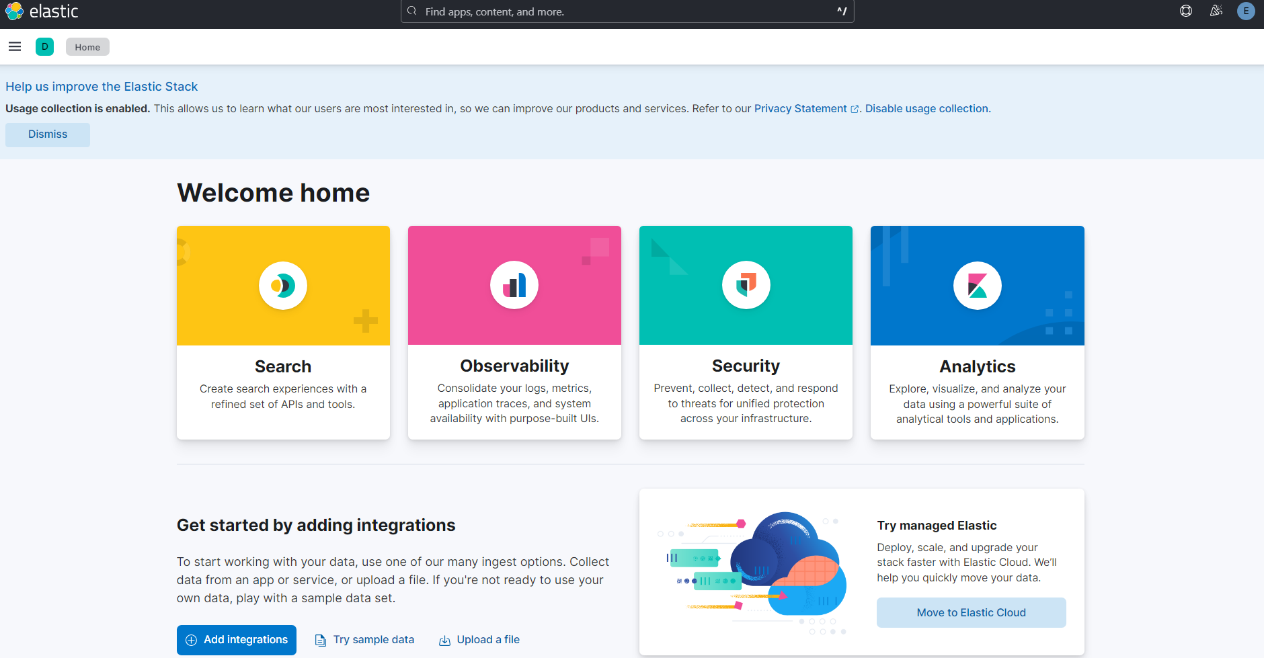Open the Observability solution card title
Screen dimensions: 1264x658
(x=514, y=366)
